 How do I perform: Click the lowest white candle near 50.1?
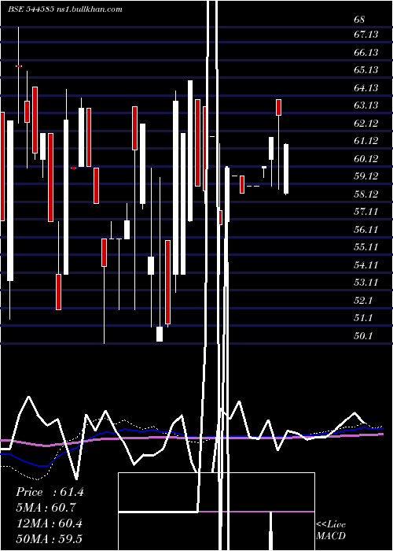point(160,334)
